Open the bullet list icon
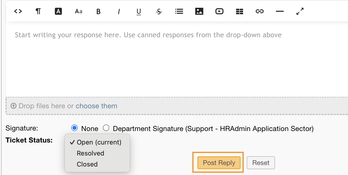 (x=179, y=11)
